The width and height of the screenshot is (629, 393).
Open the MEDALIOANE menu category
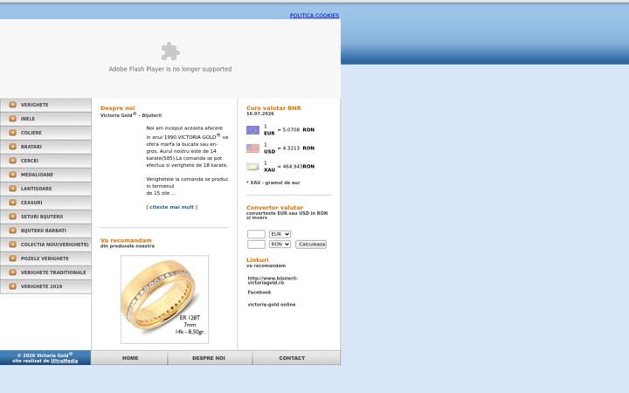pos(45,175)
